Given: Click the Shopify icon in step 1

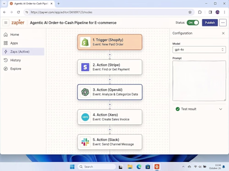Looking at the screenshot, I should pyautogui.click(x=85, y=42).
